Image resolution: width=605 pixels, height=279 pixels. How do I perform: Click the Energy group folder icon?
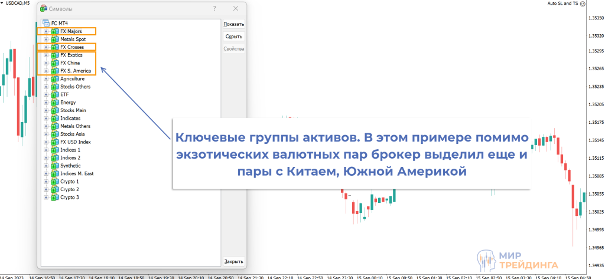(55, 103)
